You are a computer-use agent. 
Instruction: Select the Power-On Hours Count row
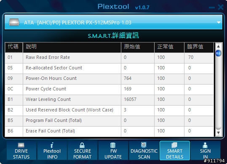109,79
